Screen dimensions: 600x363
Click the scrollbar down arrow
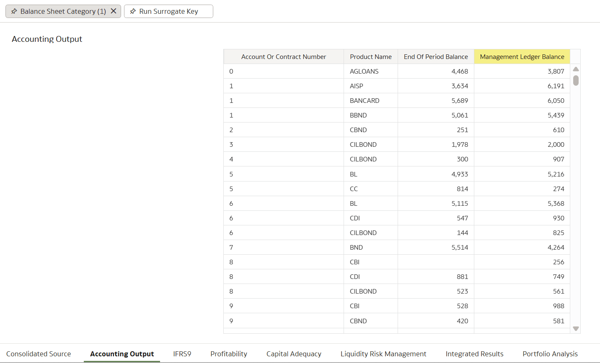576,328
